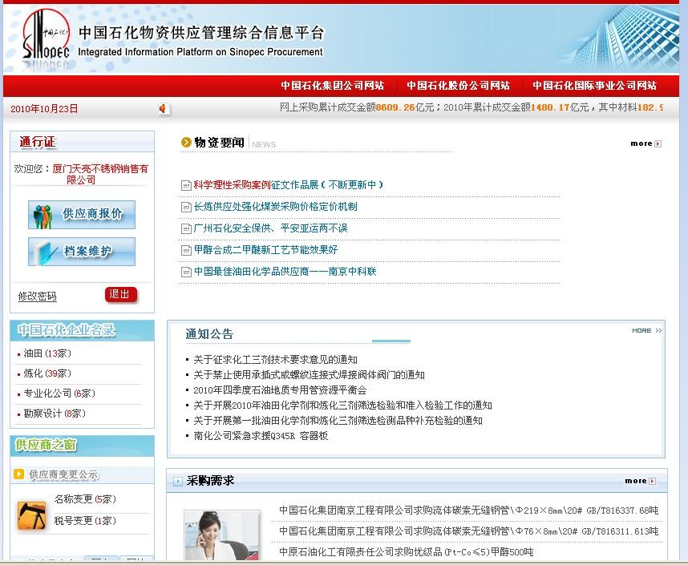View 名称变更 (5家) supplier changes
This screenshot has width=688, height=565.
click(x=85, y=499)
